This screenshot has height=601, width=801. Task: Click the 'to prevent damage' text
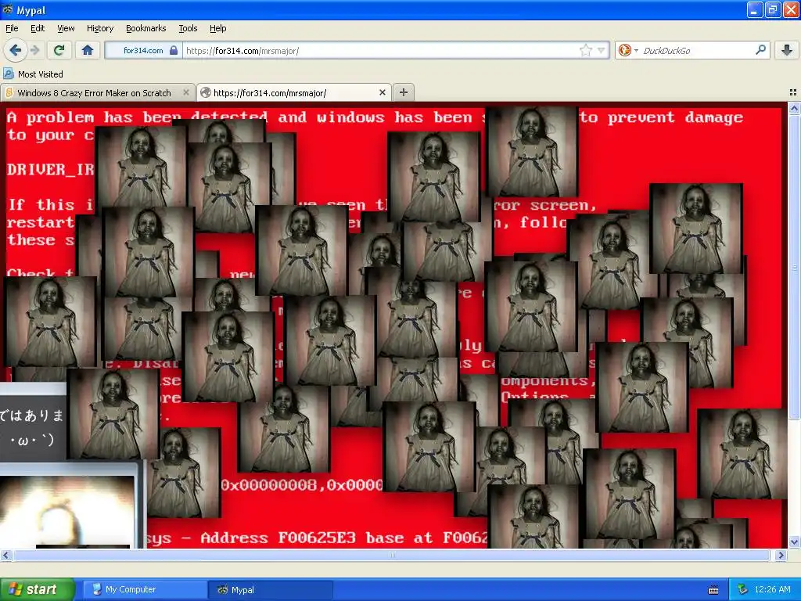click(662, 117)
